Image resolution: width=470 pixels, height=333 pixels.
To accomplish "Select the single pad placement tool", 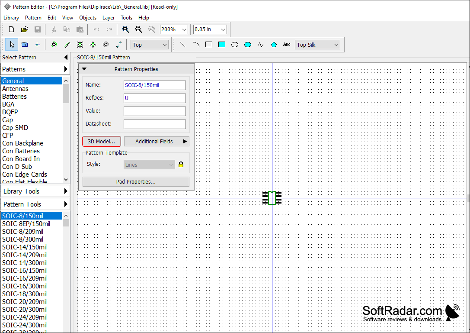I will (x=54, y=45).
